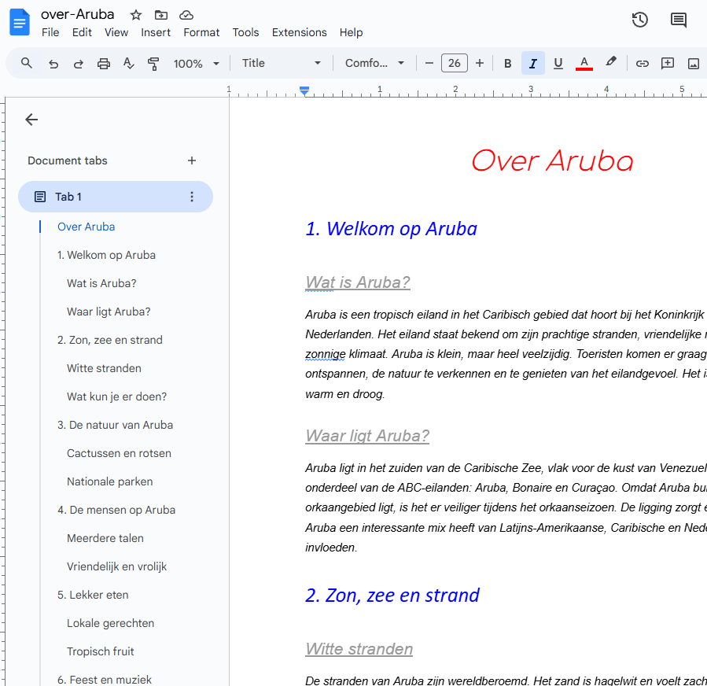Screen dimensions: 707x686
Task: Open the Insert menu
Action: click(156, 32)
